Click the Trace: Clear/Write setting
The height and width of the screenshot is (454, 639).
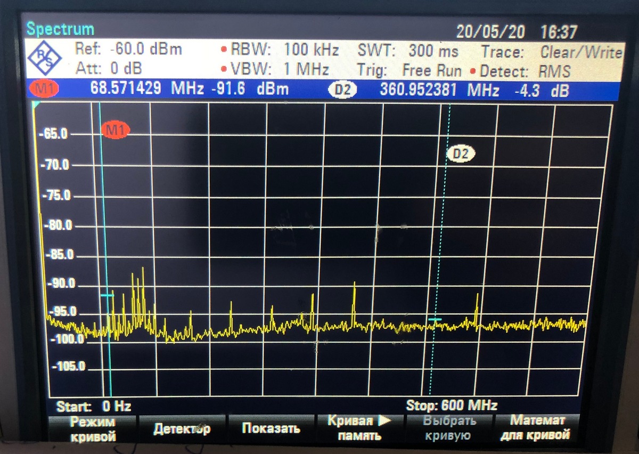tap(552, 52)
